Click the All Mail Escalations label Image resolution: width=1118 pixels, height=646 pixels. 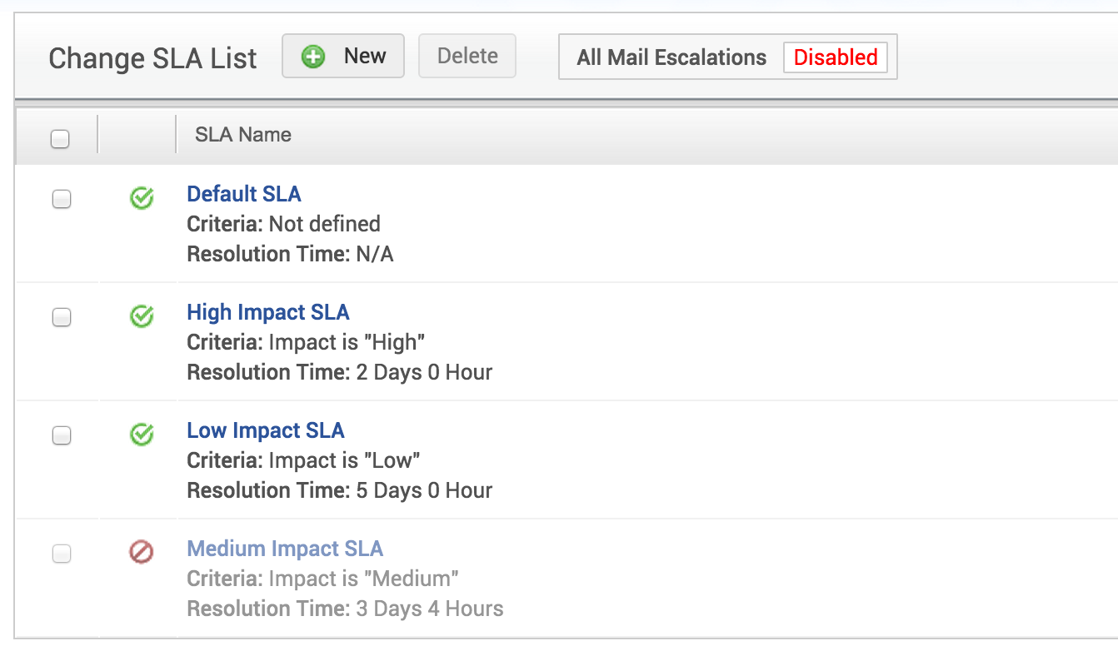[671, 57]
